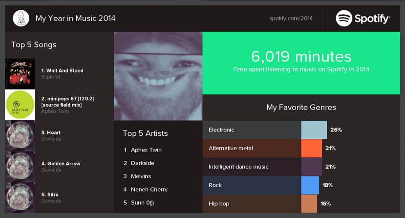Select song title Wait And Bleed

[x=62, y=70]
